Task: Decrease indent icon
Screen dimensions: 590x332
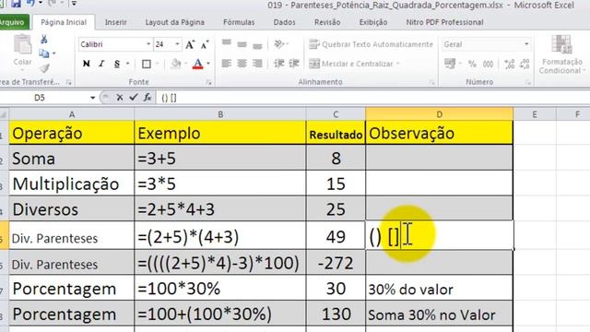Action: point(279,64)
